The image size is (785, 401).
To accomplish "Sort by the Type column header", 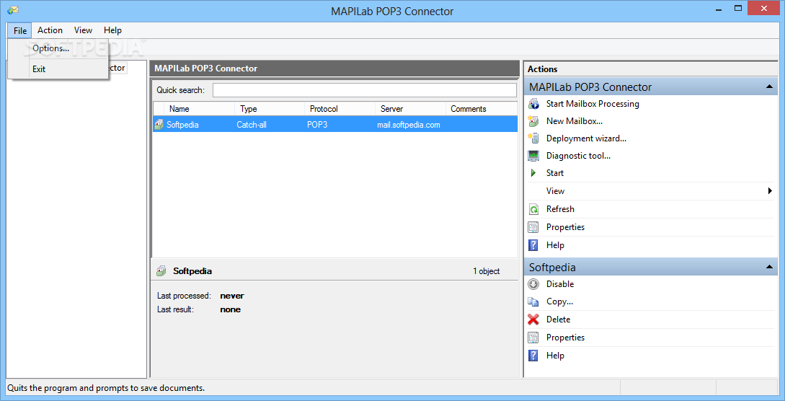I will pos(270,109).
